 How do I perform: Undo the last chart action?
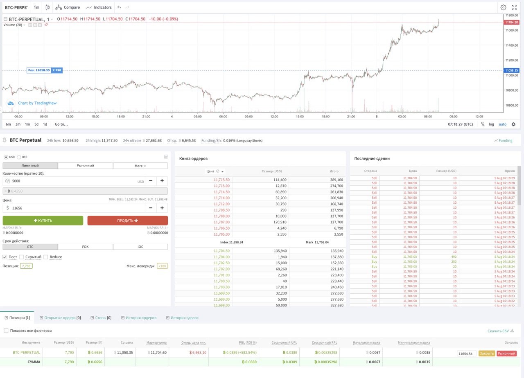point(119,7)
